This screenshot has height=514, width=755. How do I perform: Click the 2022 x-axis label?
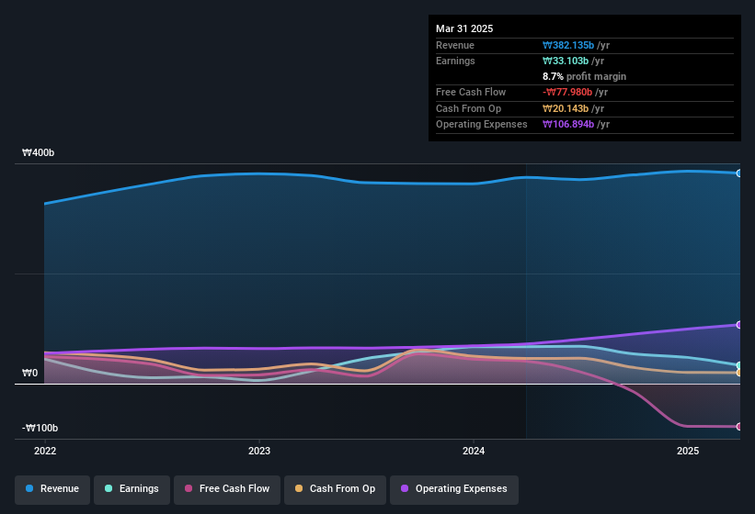(x=45, y=451)
